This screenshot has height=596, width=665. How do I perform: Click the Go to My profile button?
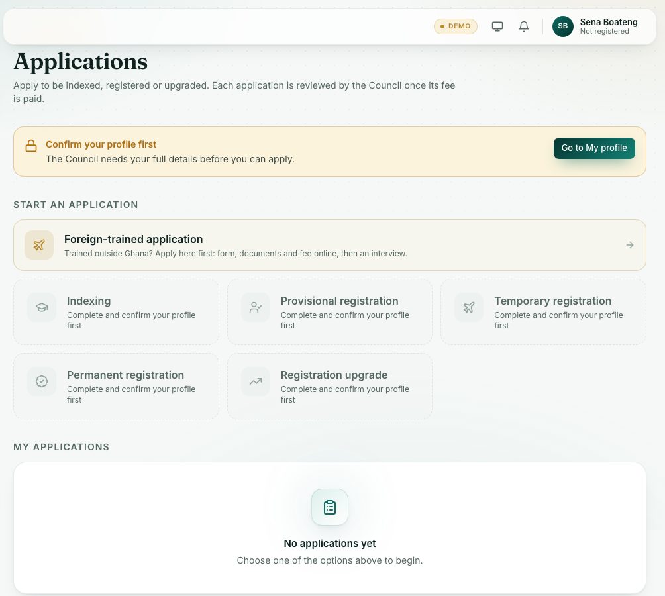594,148
